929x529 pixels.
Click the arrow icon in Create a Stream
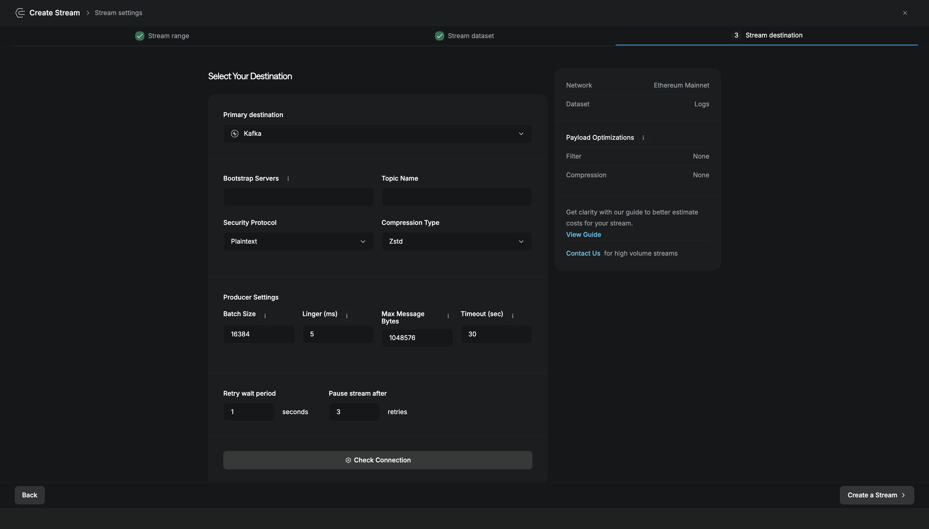coord(904,495)
